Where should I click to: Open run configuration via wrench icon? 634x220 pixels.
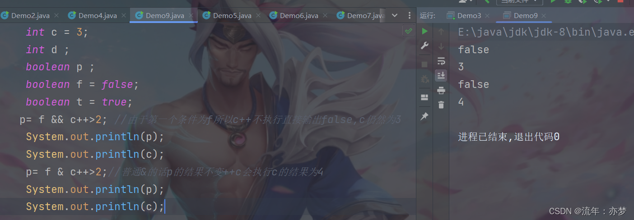pyautogui.click(x=424, y=46)
